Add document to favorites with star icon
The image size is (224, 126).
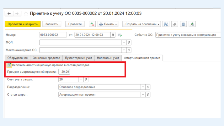pyautogui.click(x=26, y=13)
